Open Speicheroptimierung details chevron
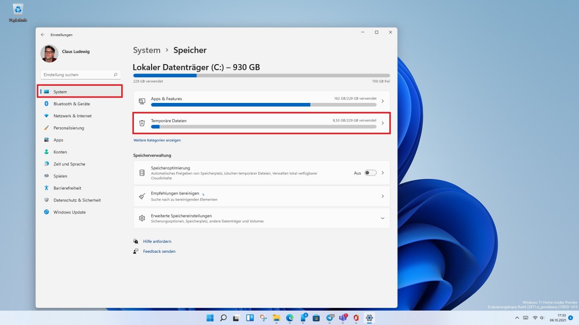Image resolution: width=579 pixels, height=325 pixels. click(x=383, y=173)
